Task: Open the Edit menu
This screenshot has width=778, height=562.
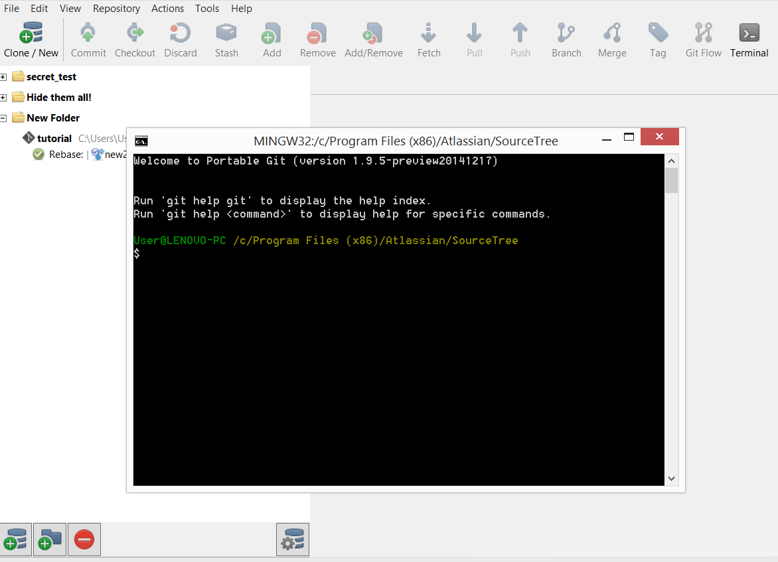Action: pos(39,9)
